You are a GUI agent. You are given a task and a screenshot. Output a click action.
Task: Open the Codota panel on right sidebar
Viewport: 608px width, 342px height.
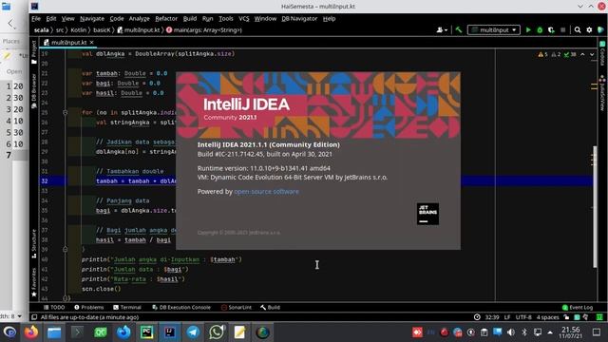pos(602,53)
